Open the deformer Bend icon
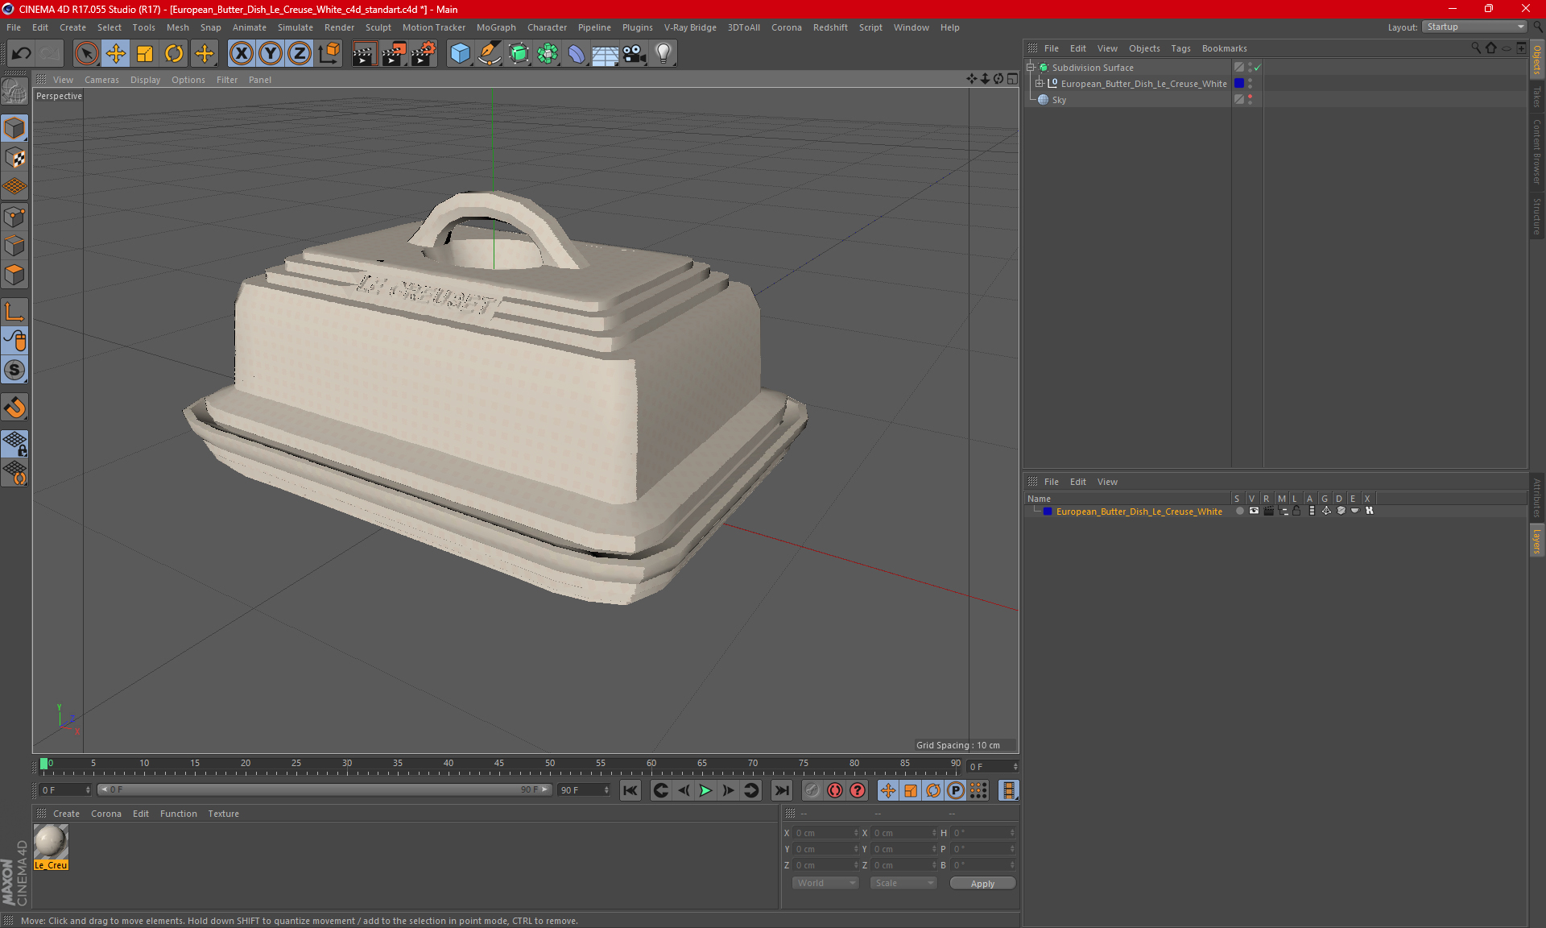Screen dimensions: 1546x928 pyautogui.click(x=577, y=54)
